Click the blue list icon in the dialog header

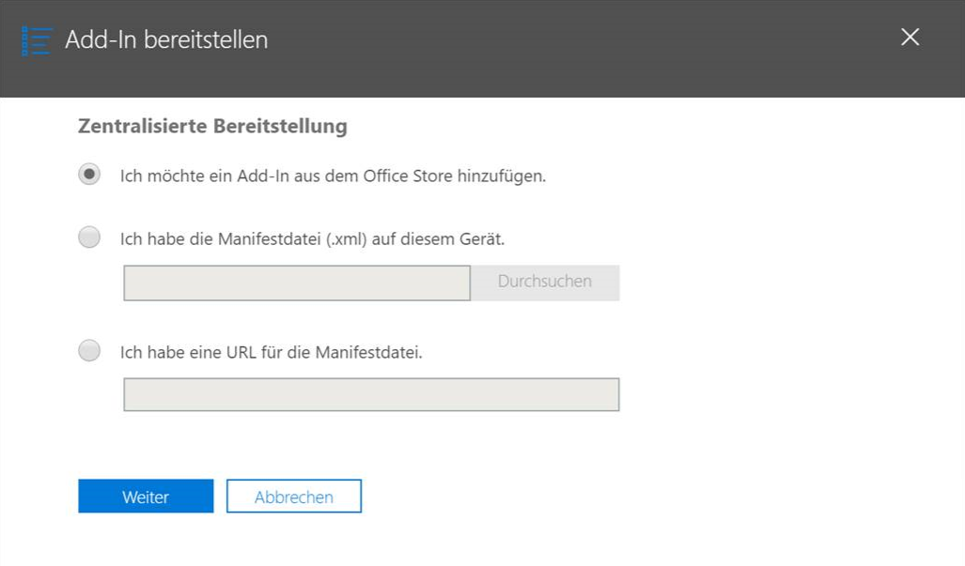[35, 40]
